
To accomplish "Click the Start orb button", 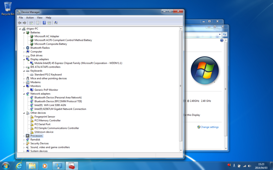I will tap(5, 166).
